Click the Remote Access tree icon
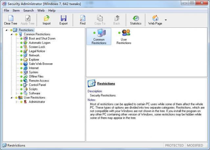This screenshot has height=150, width=210. [26, 81]
